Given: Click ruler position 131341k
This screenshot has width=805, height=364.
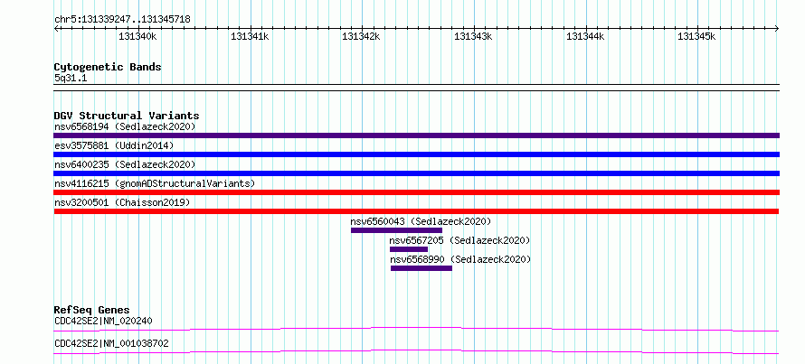Looking at the screenshot, I should pos(250,36).
